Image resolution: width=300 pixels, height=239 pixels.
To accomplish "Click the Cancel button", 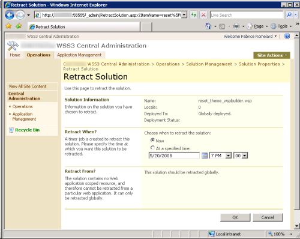I will point(268,217).
